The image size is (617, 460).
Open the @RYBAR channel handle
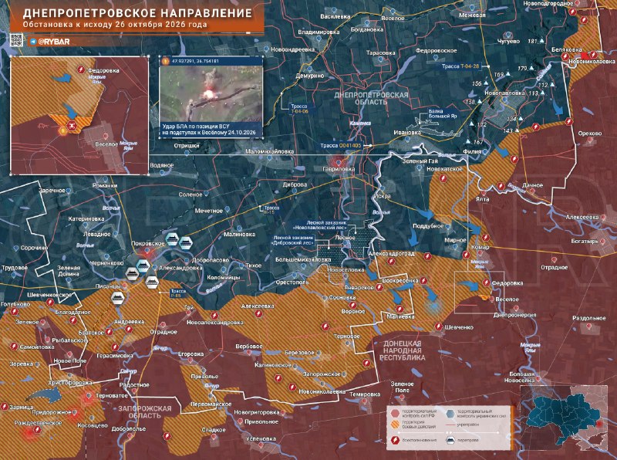click(x=53, y=42)
